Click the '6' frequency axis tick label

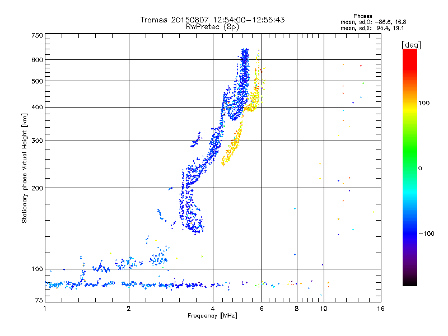(262, 309)
